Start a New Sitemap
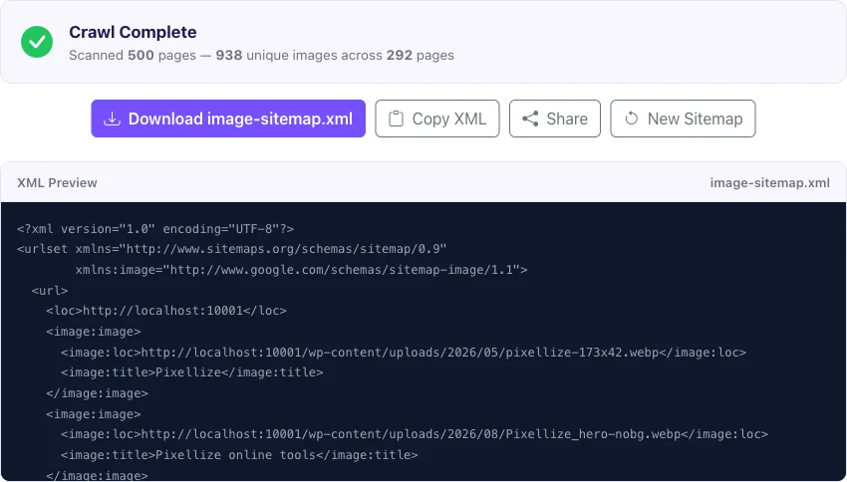This screenshot has height=482, width=847. pyautogui.click(x=683, y=119)
